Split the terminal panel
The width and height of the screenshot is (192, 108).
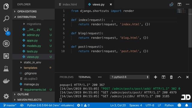point(163,77)
